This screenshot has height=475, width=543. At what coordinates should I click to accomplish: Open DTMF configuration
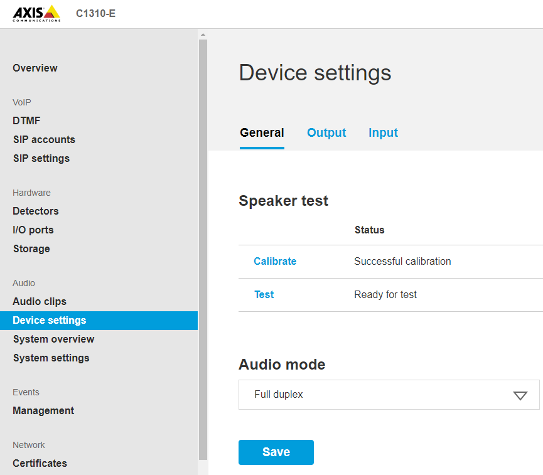pos(26,120)
